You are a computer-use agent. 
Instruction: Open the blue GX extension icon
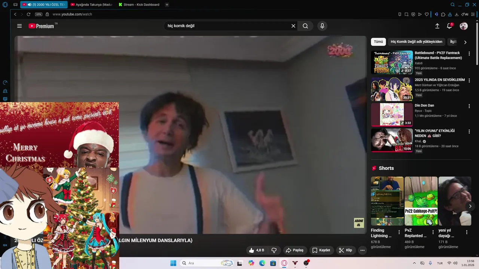(436, 14)
